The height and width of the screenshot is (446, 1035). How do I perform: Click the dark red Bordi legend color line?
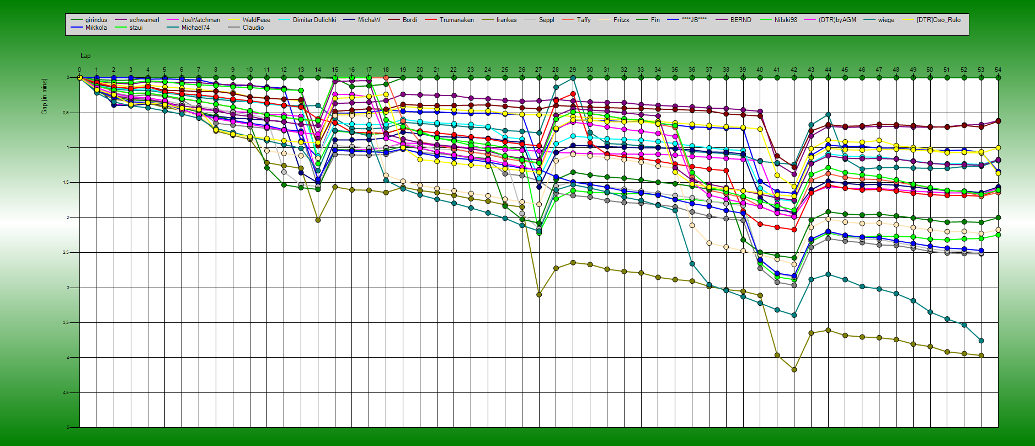(x=392, y=20)
